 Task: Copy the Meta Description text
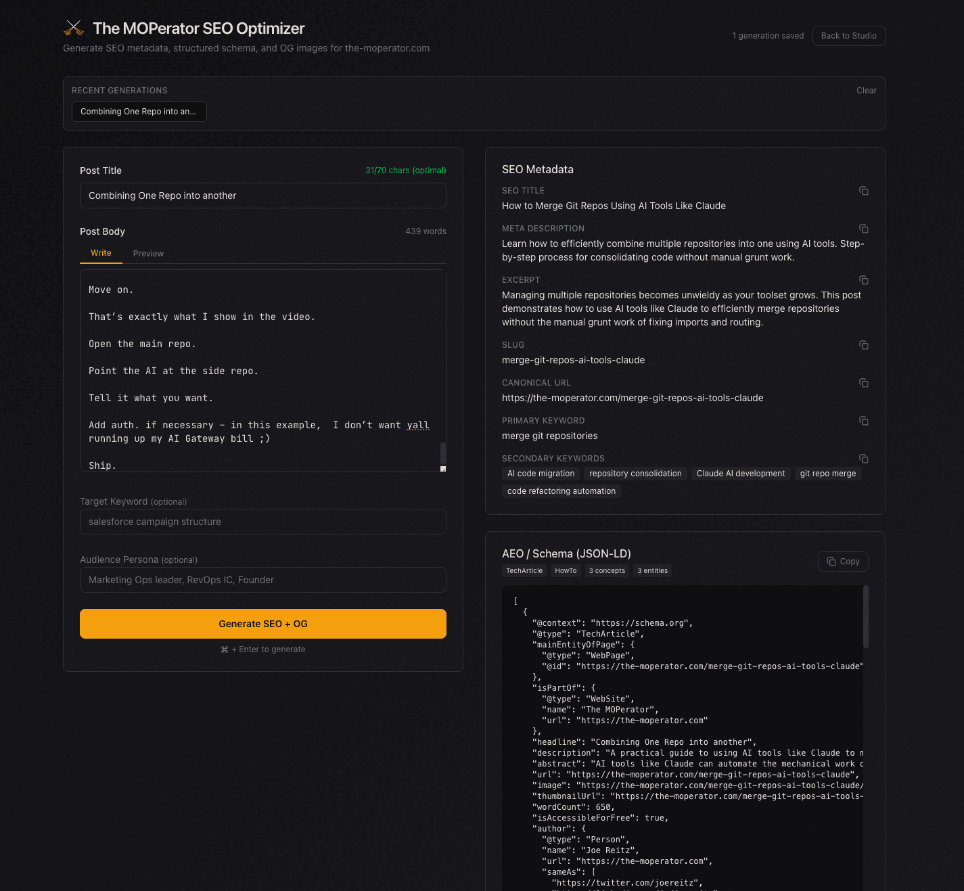pos(864,229)
